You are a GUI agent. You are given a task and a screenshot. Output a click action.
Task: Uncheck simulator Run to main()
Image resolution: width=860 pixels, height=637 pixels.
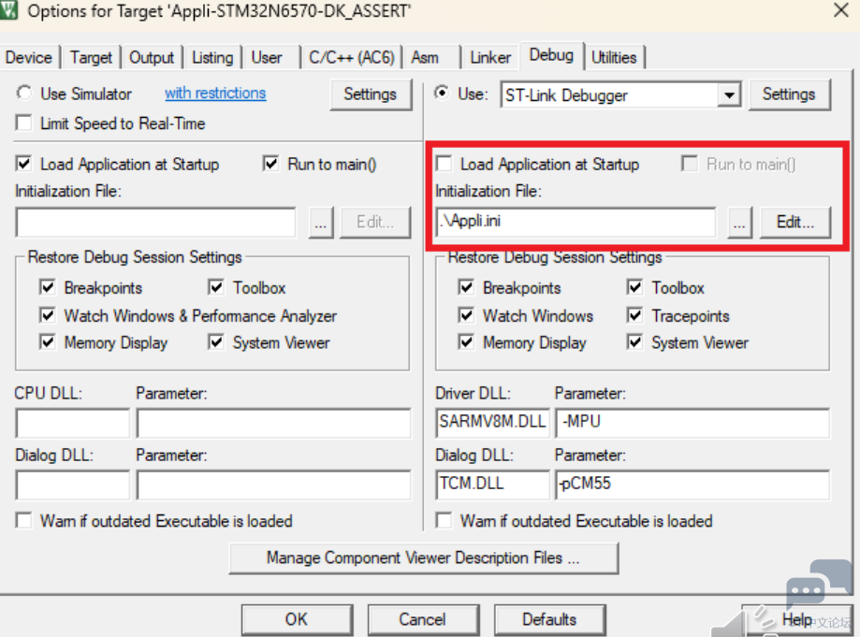click(271, 164)
